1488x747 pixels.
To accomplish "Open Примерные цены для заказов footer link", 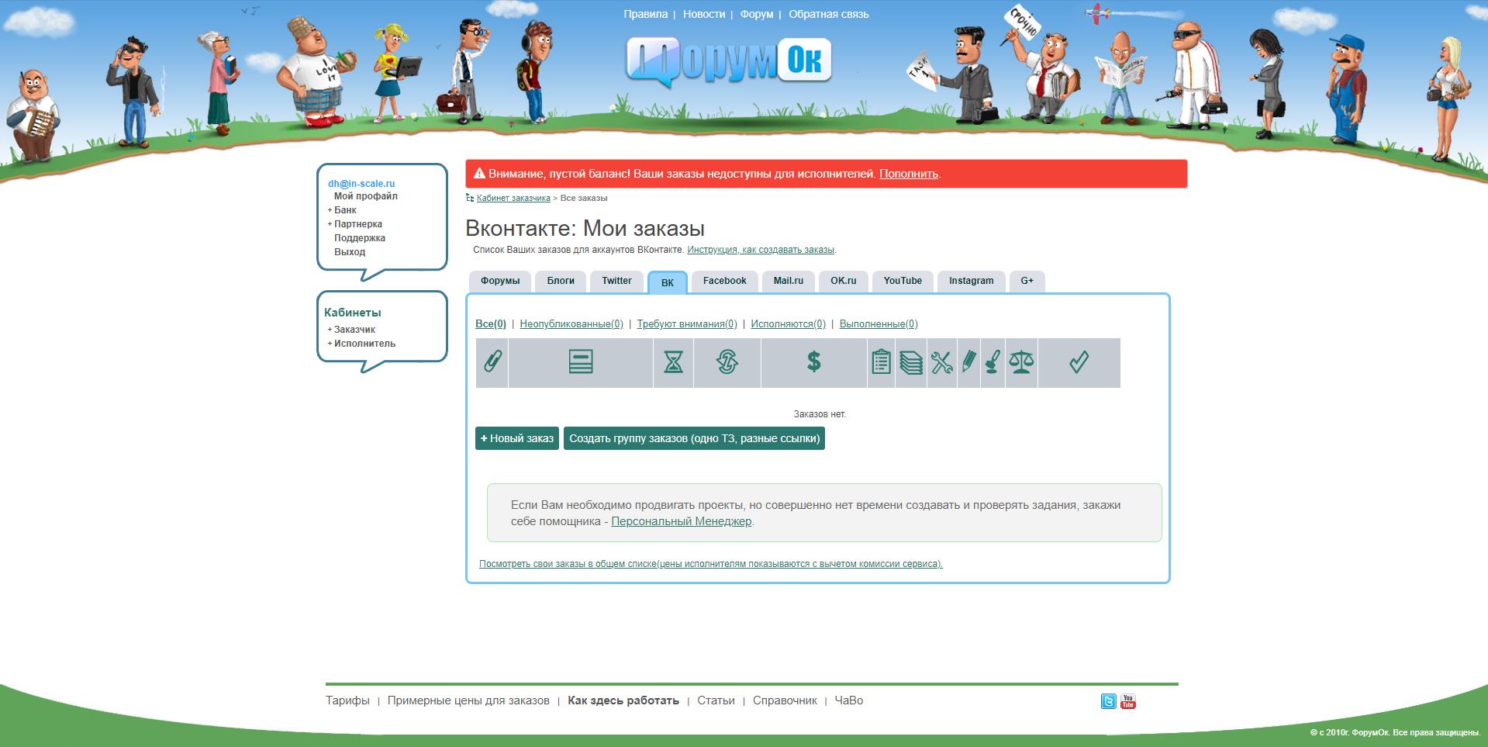I will [468, 700].
